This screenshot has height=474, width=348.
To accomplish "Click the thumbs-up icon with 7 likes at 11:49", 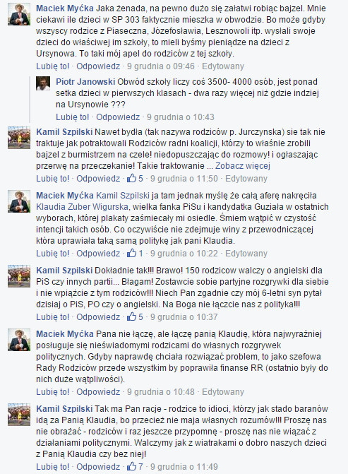I will (131, 466).
